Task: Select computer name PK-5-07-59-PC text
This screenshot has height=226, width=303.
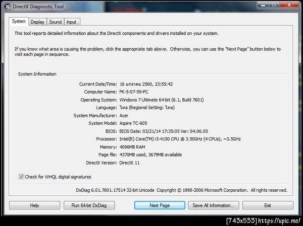Action: tap(134, 92)
